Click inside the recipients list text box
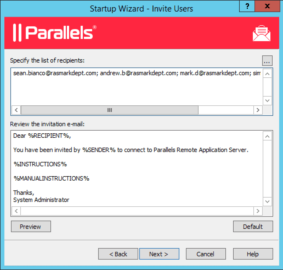The height and width of the screenshot is (270, 283). point(137,87)
